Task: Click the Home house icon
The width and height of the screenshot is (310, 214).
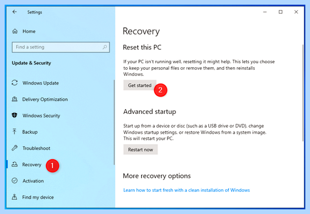Action: 15,31
